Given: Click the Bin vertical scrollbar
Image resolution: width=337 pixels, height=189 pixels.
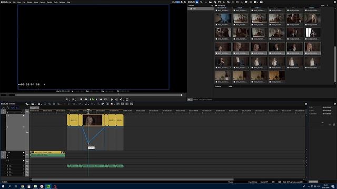Looking at the screenshot, I should point(335,64).
